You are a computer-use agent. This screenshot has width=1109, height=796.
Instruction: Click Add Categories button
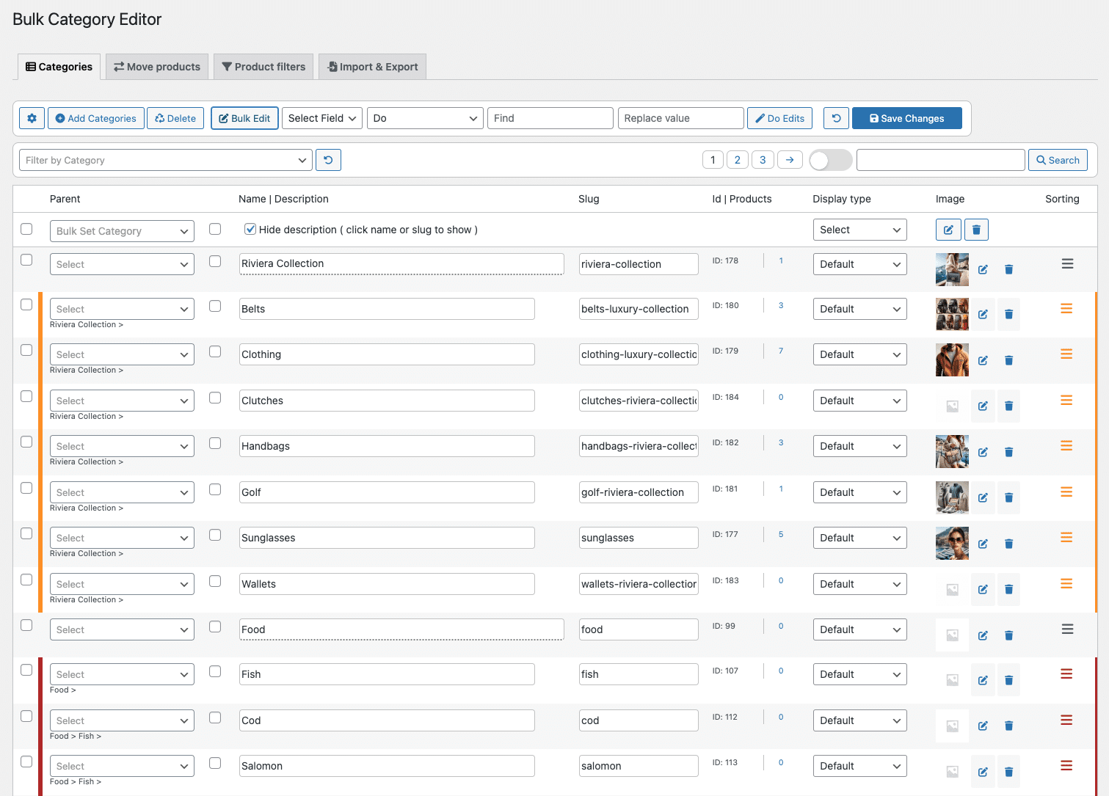click(x=96, y=118)
